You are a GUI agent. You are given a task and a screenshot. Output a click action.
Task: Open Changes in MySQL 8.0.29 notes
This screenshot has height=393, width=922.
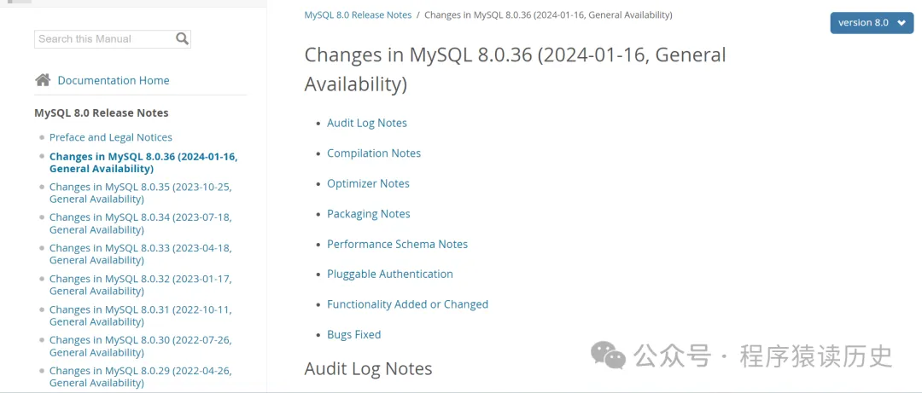(141, 377)
